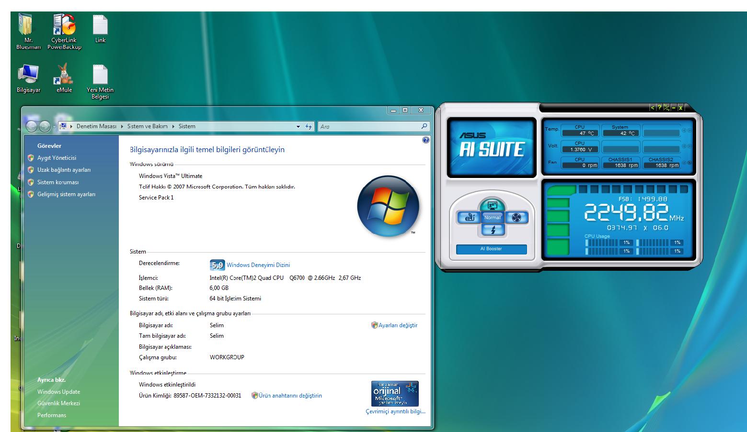Image resolution: width=747 pixels, height=432 pixels.
Task: Click the Windows Vista Ultimate text
Action: point(171,176)
